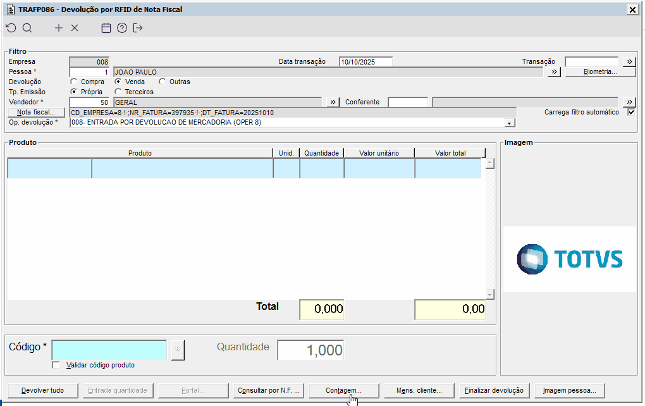Select Outras devolução option
This screenshot has width=645, height=406.
(x=162, y=82)
